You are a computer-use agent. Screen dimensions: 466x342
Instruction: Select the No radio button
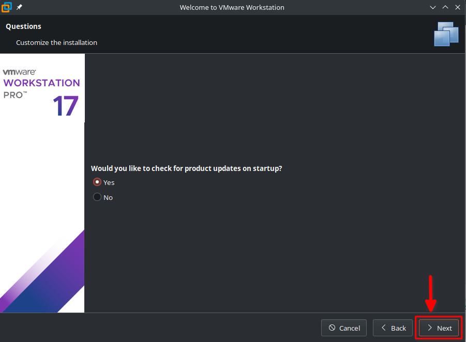97,197
